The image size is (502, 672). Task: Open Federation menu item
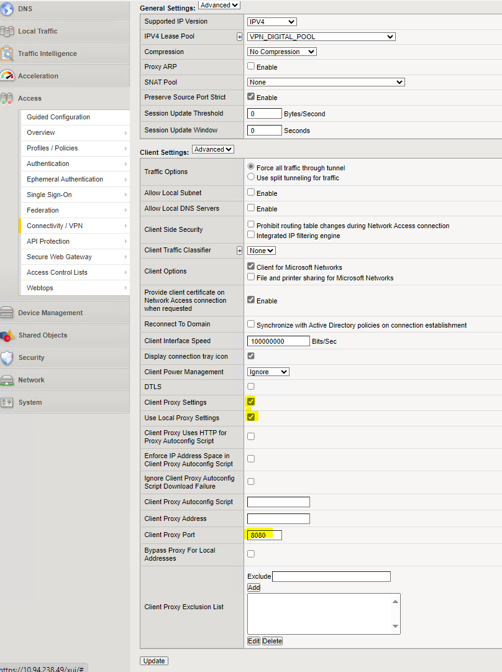(75, 211)
